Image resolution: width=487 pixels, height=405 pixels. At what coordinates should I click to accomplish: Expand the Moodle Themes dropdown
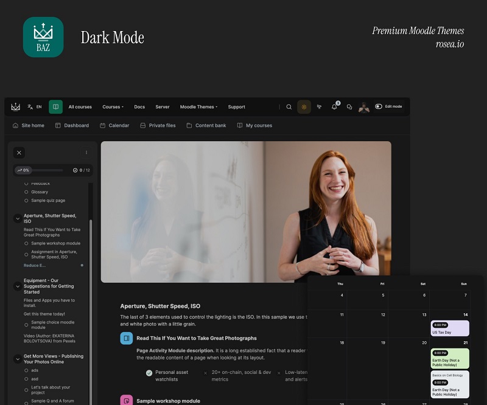point(198,107)
